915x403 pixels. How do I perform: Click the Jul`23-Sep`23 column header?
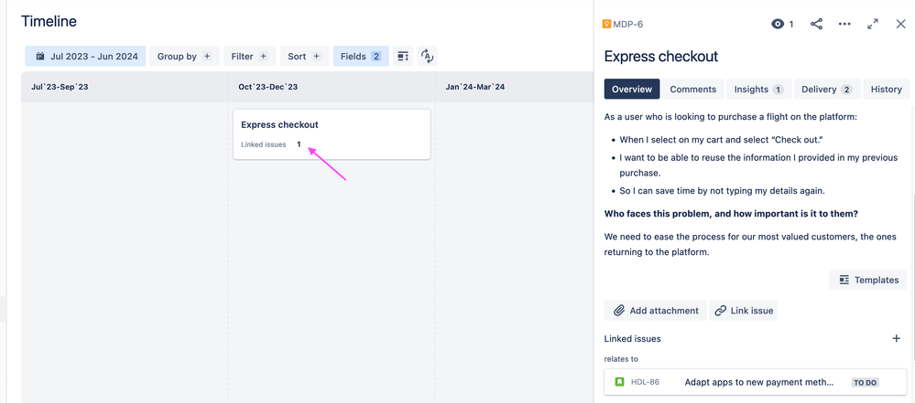[x=60, y=87]
